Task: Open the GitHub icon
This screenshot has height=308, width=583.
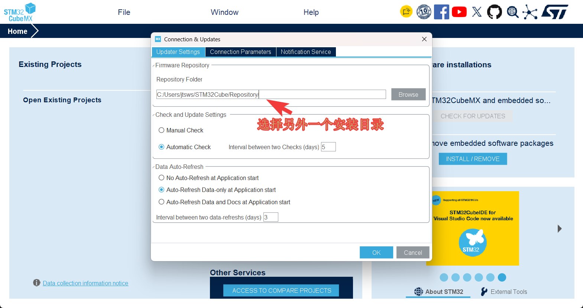Action: pos(494,12)
